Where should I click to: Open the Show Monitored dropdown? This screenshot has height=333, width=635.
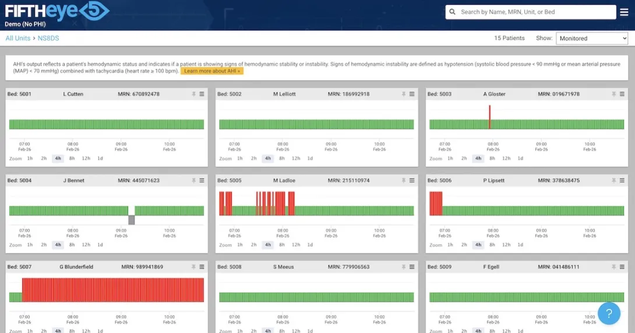pyautogui.click(x=592, y=38)
